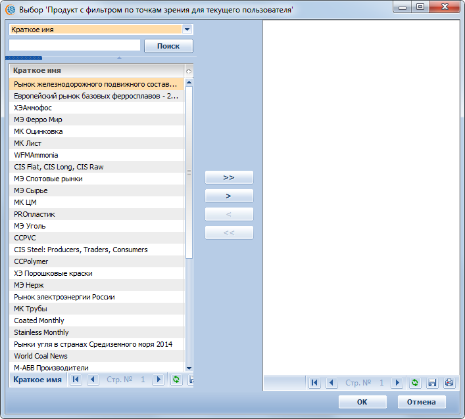This screenshot has width=465, height=419.
Task: Select the ХЭ Порошковые краски row
Action: [97, 273]
